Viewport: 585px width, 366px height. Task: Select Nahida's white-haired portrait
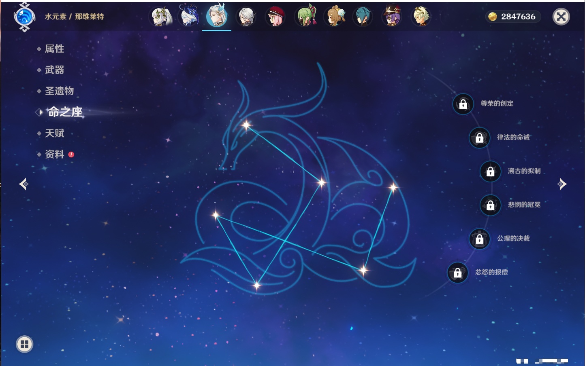coord(162,17)
